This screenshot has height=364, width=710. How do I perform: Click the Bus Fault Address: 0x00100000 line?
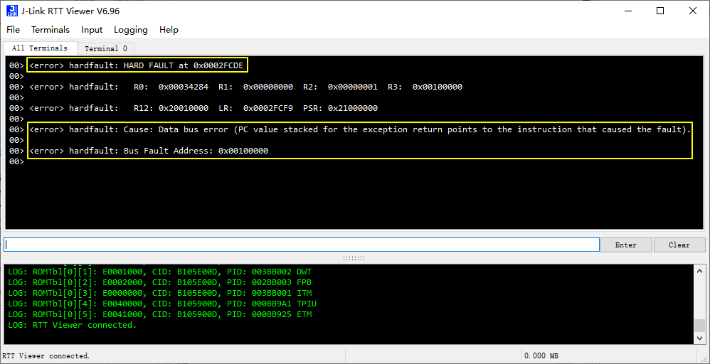pos(149,151)
